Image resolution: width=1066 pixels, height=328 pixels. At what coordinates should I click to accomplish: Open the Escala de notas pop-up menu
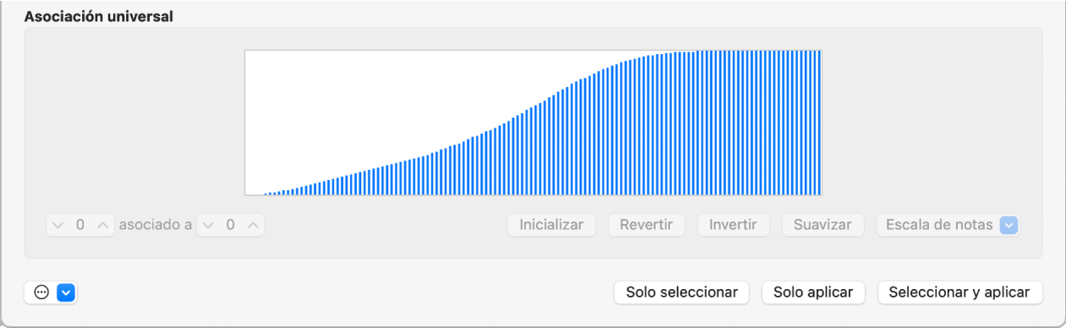tap(948, 226)
